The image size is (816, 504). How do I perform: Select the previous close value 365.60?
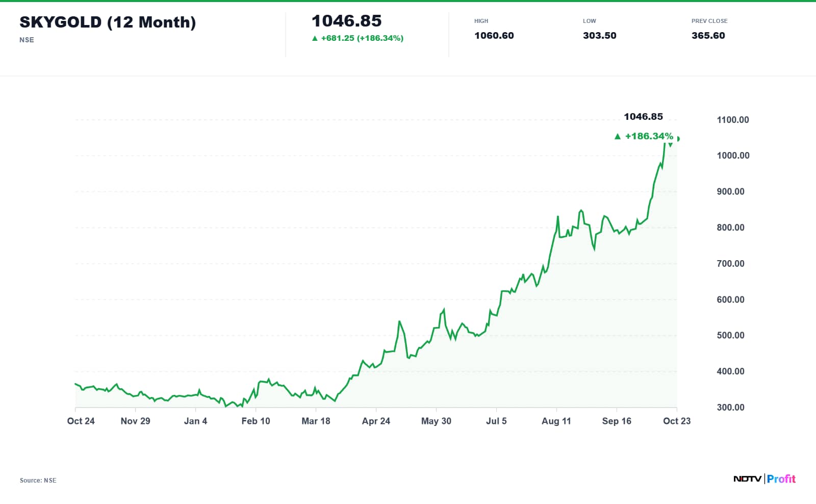tap(708, 36)
